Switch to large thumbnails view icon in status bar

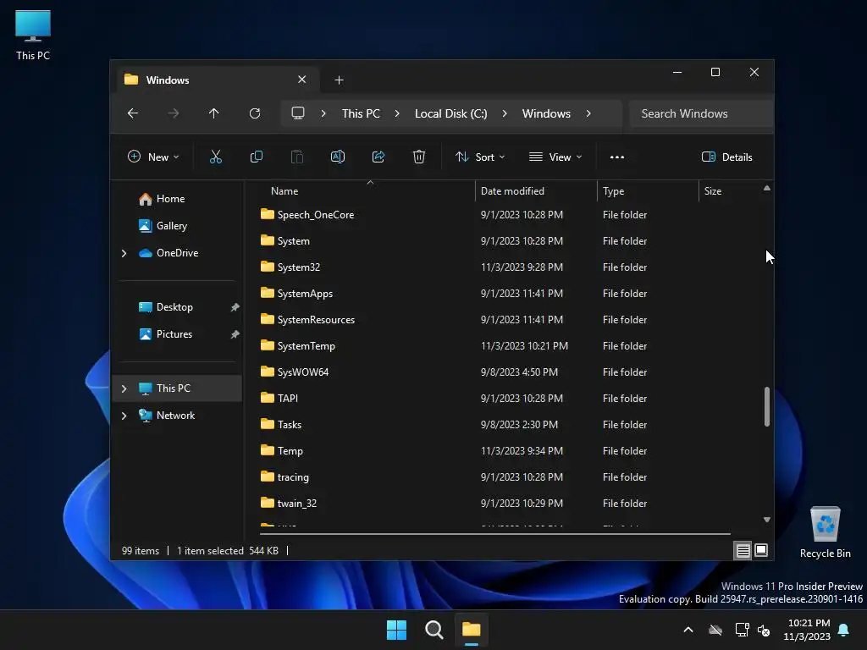(x=761, y=550)
